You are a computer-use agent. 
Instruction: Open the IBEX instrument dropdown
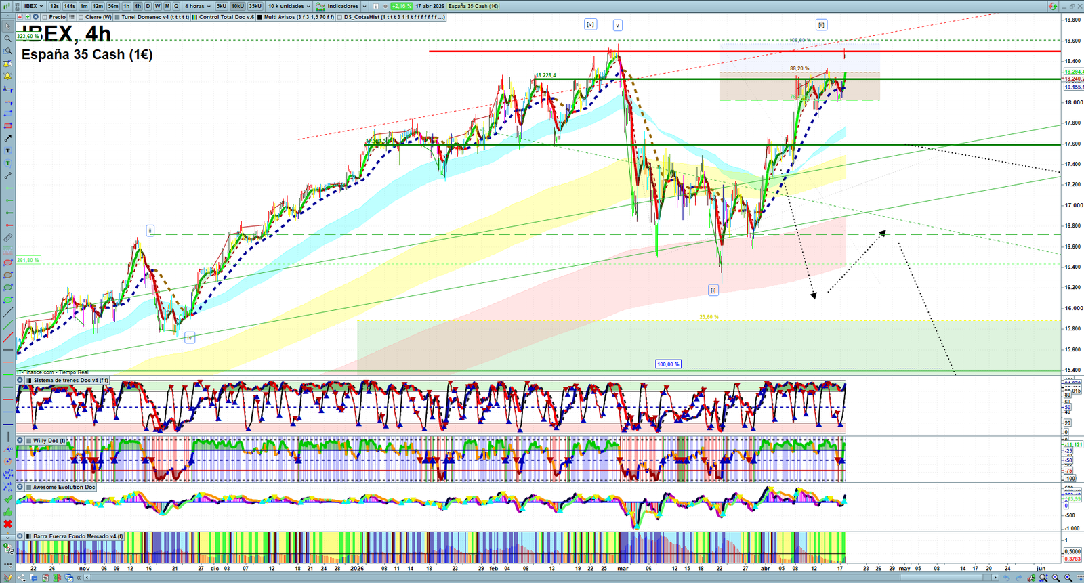pyautogui.click(x=33, y=6)
